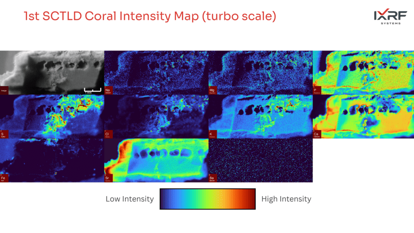414x233 pixels.
Task: Click the High Intensity label
Action: click(286, 199)
